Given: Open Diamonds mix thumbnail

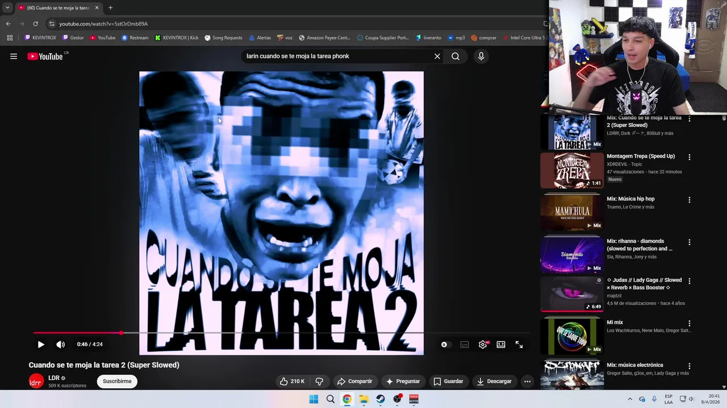Looking at the screenshot, I should (571, 254).
